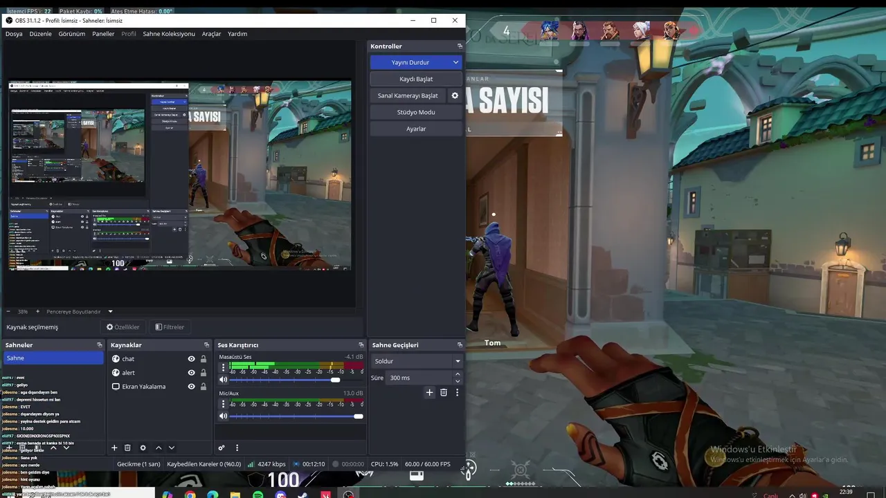Open Masaüstü Ses three-dot options
The width and height of the screenshot is (886, 498).
click(x=223, y=369)
